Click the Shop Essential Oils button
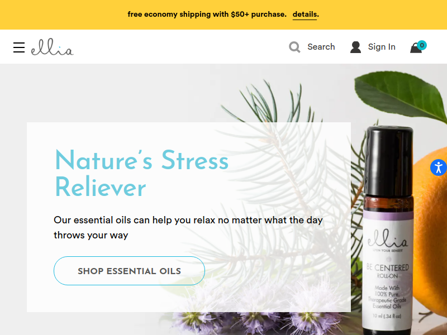The image size is (447, 335). coord(129,271)
